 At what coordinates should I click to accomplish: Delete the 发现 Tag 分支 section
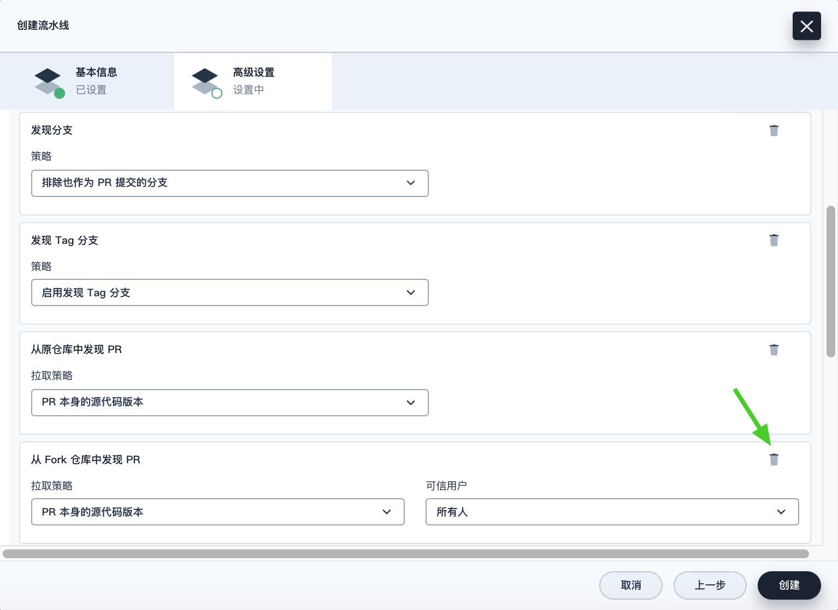click(x=774, y=240)
